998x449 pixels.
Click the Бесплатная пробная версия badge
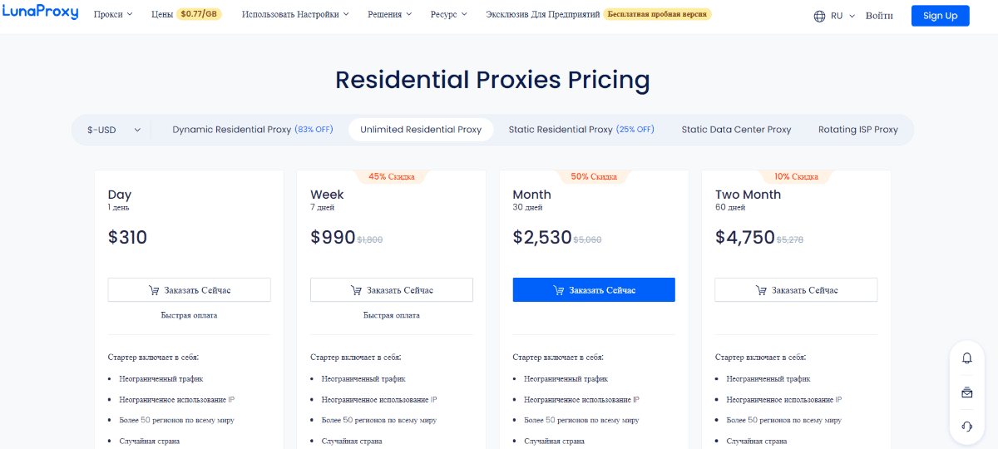point(657,15)
